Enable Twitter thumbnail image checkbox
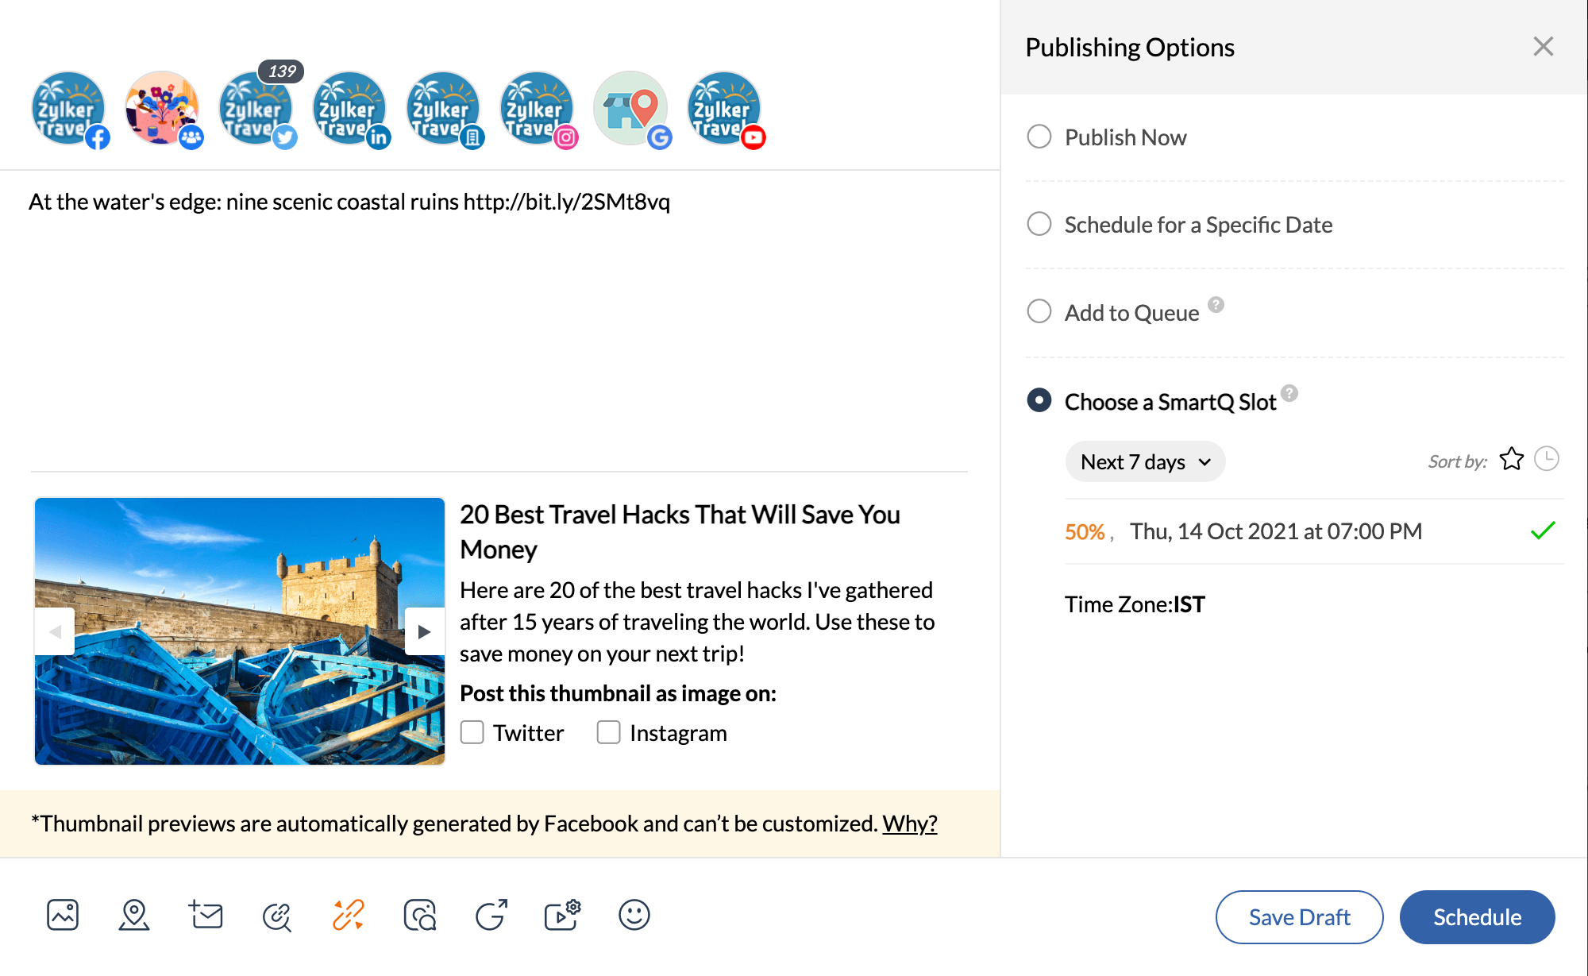 tap(472, 732)
